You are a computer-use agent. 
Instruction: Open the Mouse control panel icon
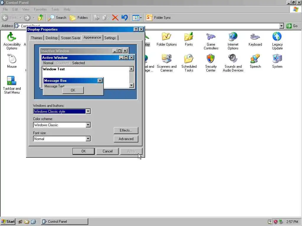point(12,61)
